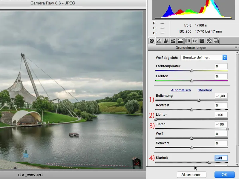Click the f/6,3 aperture text
This screenshot has width=239, height=179.
[x=188, y=25]
